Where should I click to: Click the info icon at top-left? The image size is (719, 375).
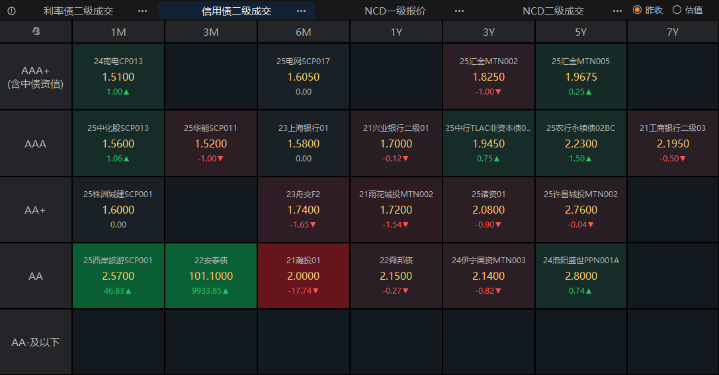click(x=11, y=11)
